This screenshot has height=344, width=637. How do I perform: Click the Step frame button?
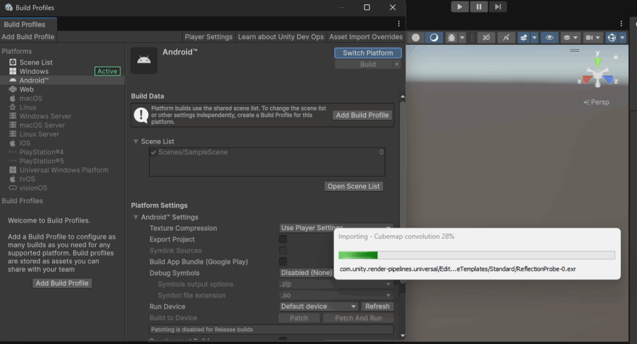(x=498, y=7)
